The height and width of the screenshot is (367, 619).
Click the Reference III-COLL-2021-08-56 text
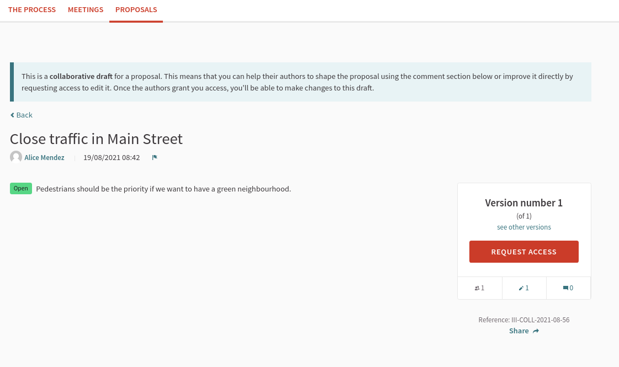coord(524,320)
